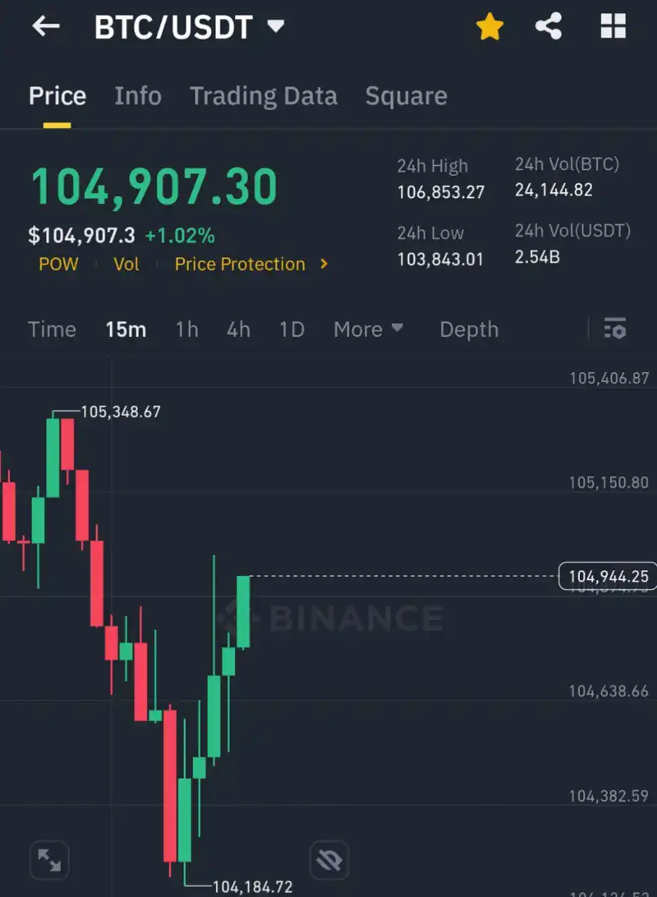Select the 1D timeframe
The image size is (657, 897).
(x=292, y=329)
